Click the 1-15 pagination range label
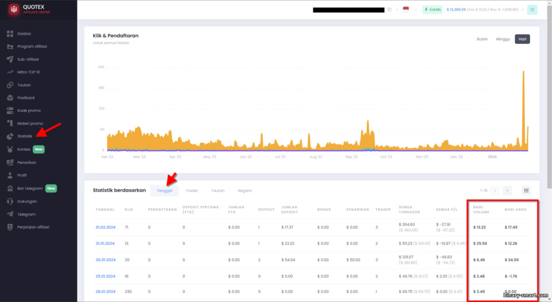Viewport: 552px width, 302px height. click(484, 190)
